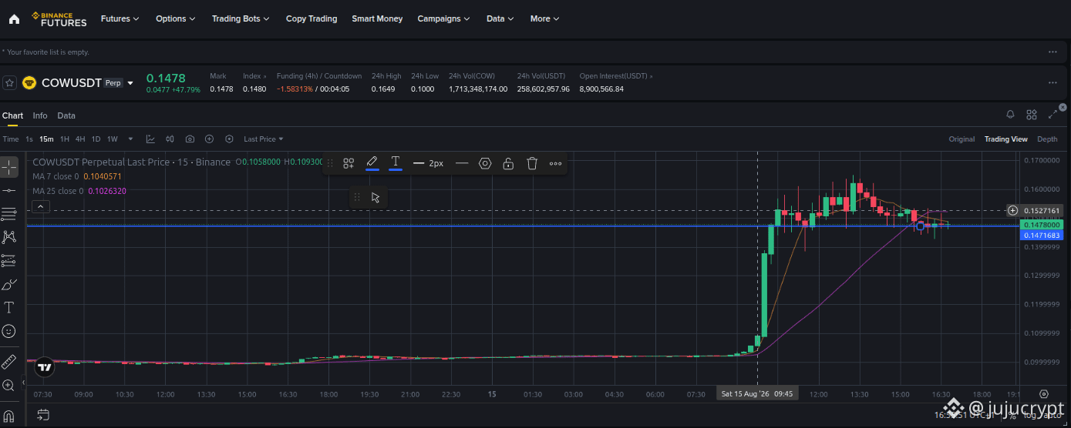Add COWUSDT to favorites with the star
This screenshot has height=428, width=1071.
pyautogui.click(x=9, y=82)
